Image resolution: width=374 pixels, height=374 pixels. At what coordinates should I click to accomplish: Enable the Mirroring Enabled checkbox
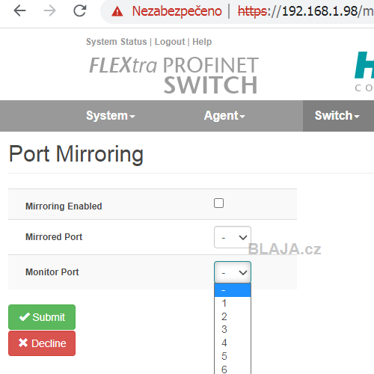[218, 203]
